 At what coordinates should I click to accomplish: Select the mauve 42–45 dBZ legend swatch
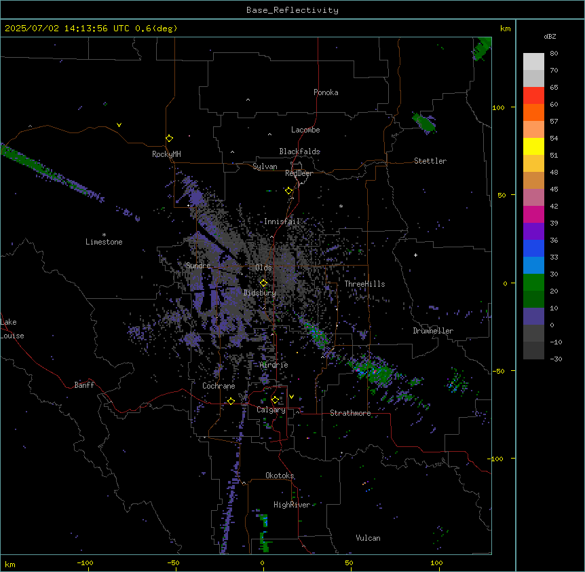533,198
